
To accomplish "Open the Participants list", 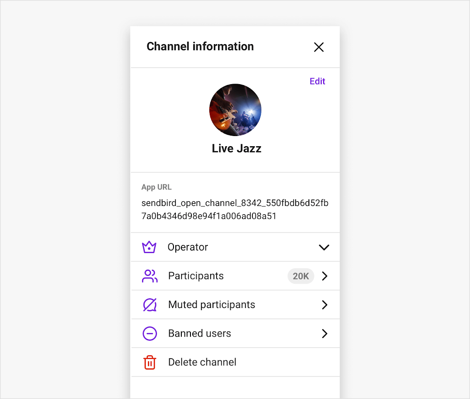I will click(x=235, y=276).
